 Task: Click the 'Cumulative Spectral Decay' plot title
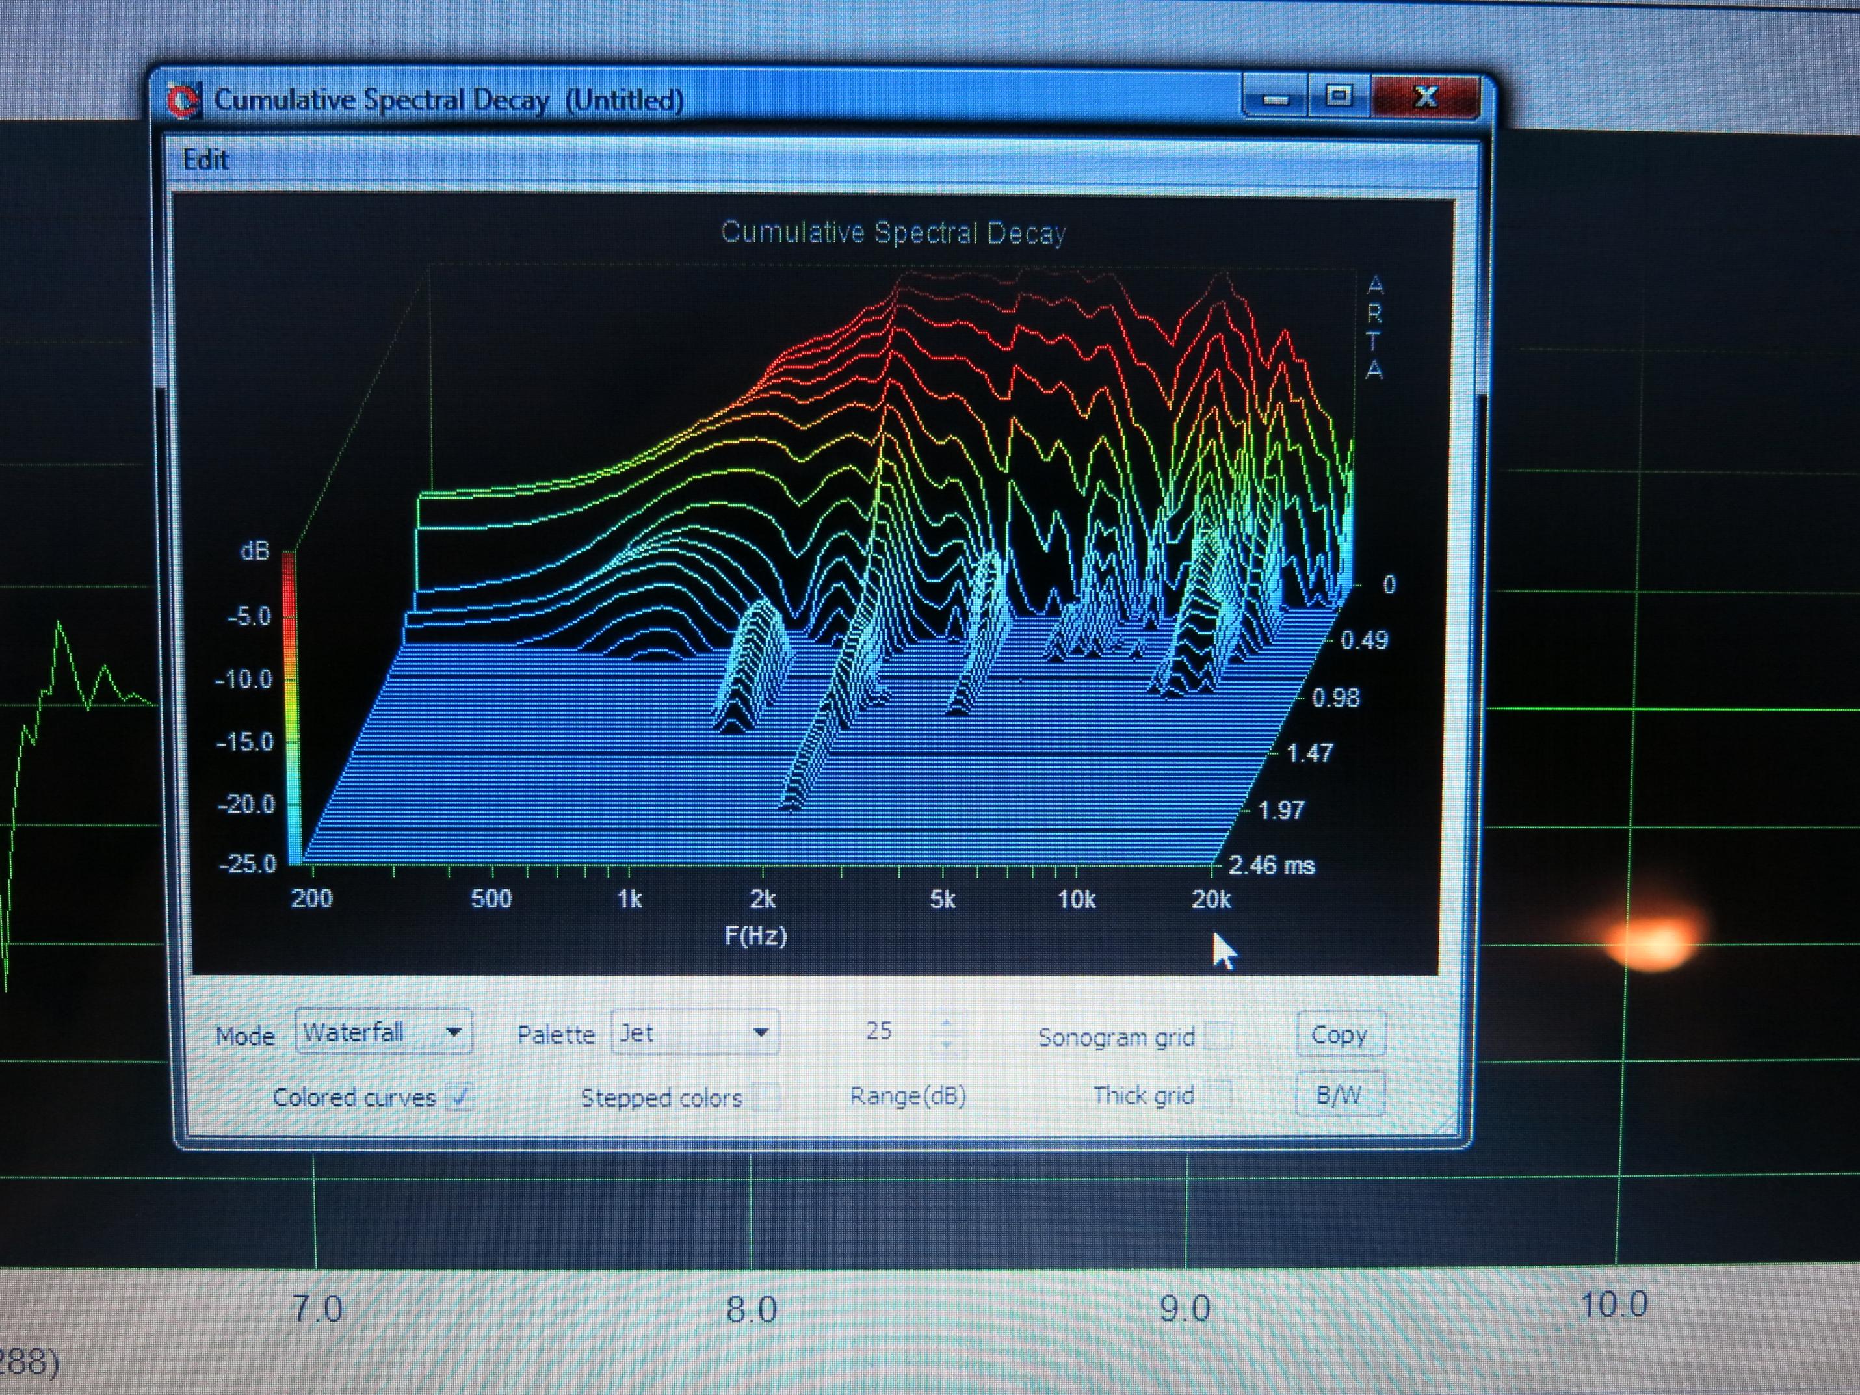[x=893, y=233]
